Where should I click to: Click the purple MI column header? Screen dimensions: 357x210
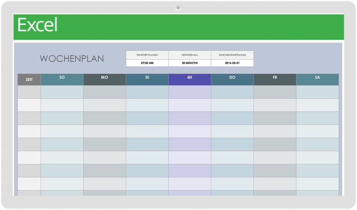[x=190, y=79]
